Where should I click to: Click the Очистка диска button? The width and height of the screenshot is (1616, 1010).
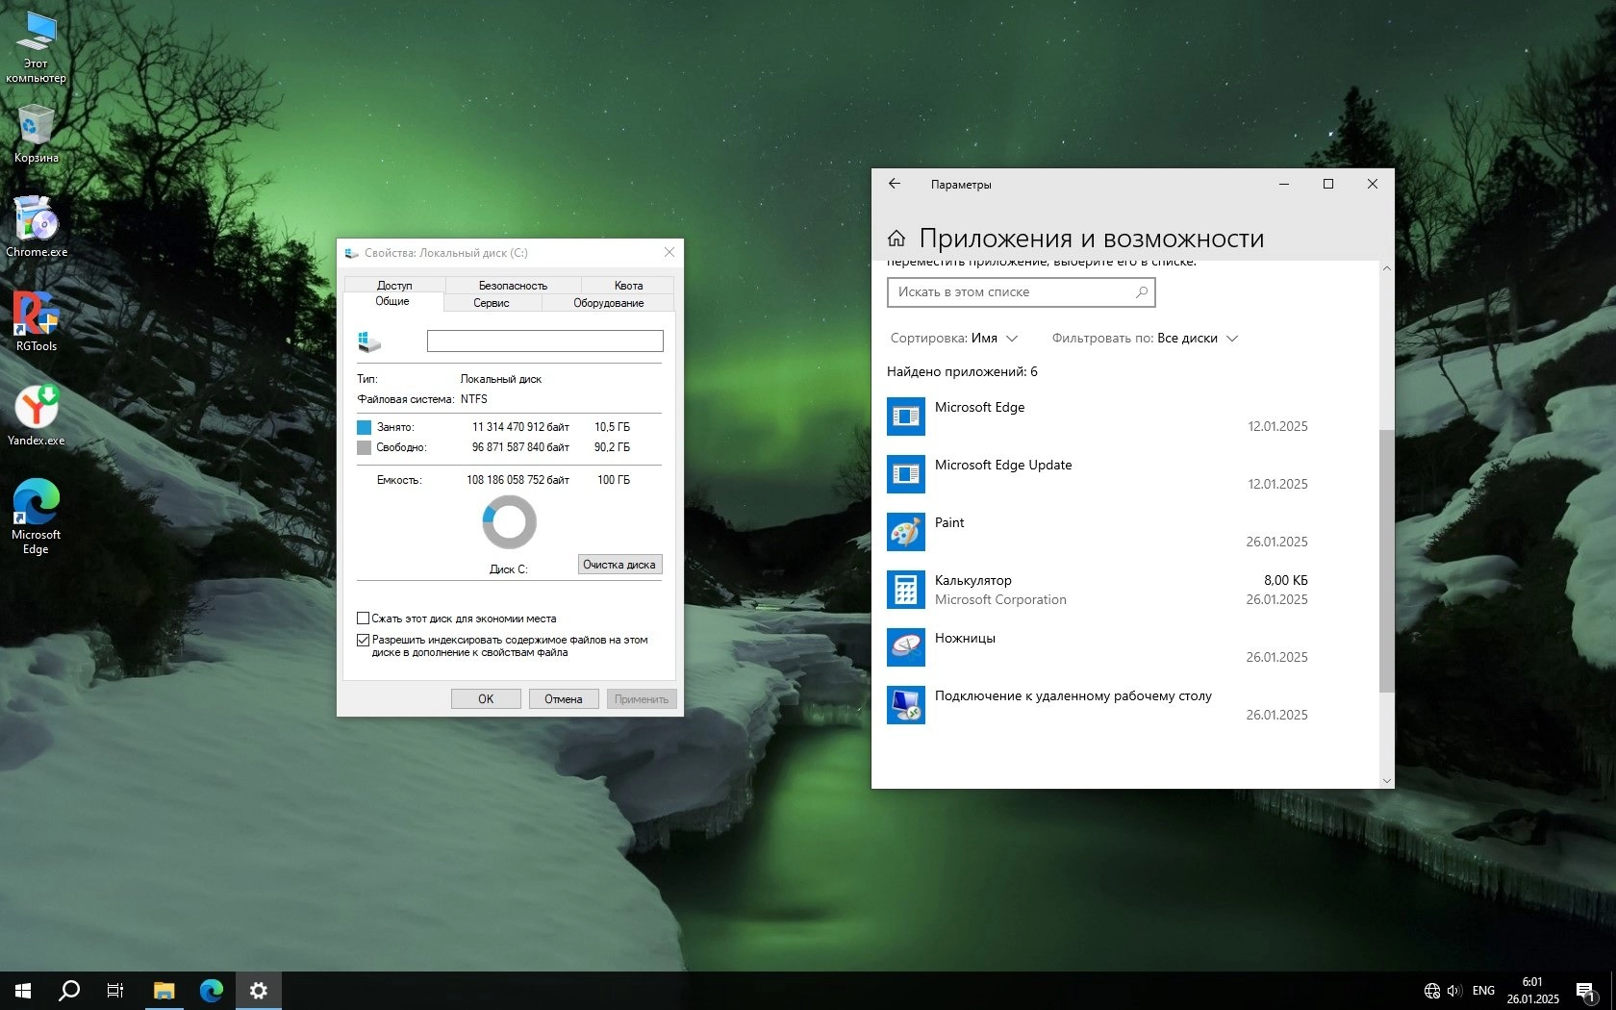619,565
